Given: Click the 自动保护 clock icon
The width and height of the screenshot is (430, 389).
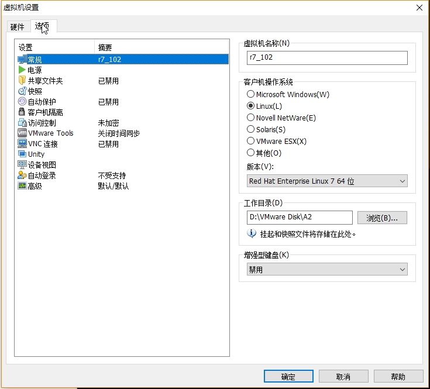Looking at the screenshot, I should [22, 101].
